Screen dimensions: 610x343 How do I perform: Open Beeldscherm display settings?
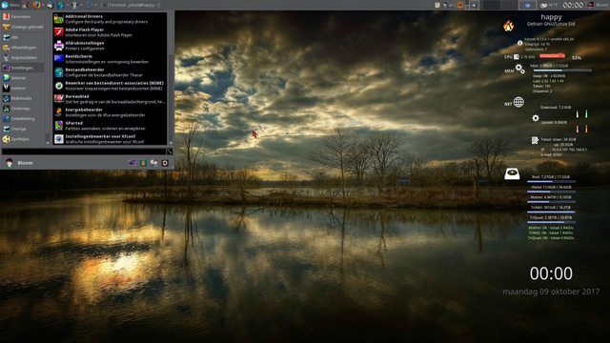pyautogui.click(x=110, y=59)
